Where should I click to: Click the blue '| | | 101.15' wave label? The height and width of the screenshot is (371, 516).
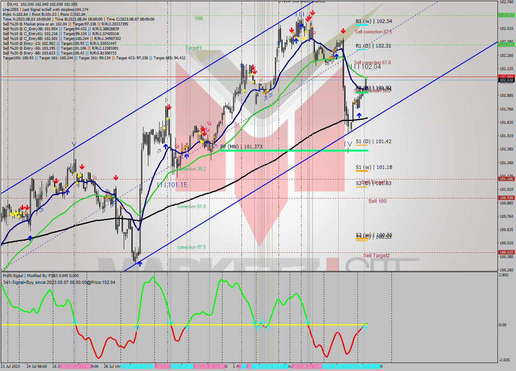(172, 185)
